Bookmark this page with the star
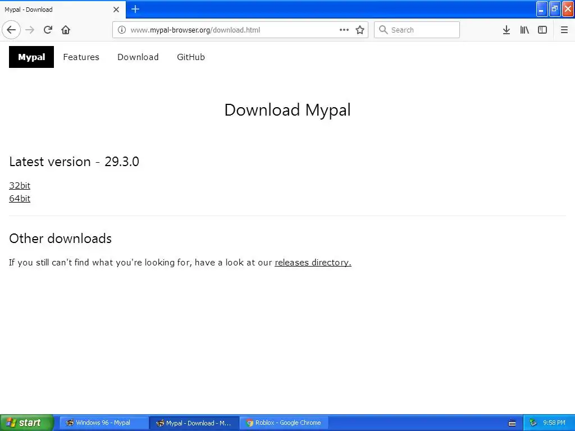Viewport: 575px width, 431px height. [360, 30]
